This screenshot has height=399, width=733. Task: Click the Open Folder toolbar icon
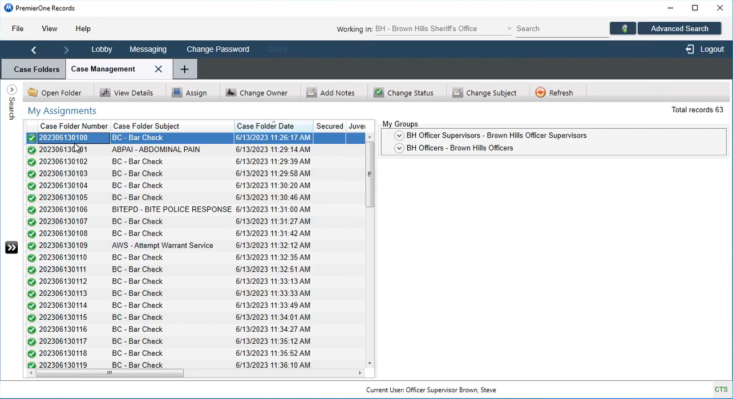pos(33,92)
